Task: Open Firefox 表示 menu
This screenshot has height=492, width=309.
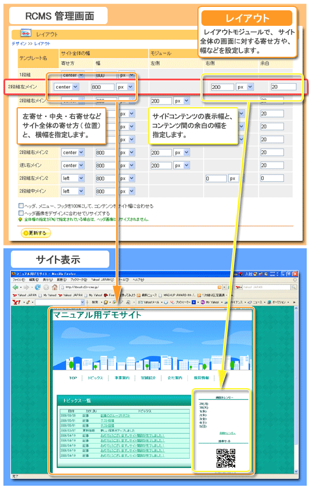Action: pos(47,279)
